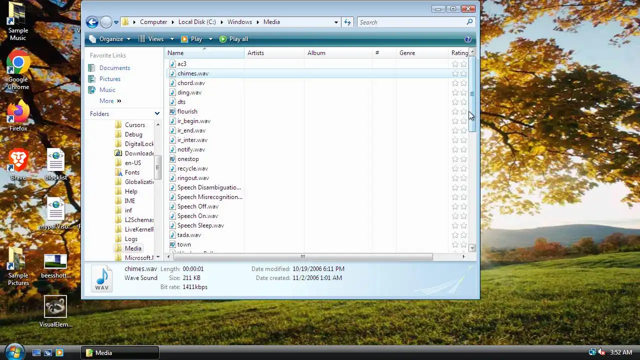Select Media folder in tree
Screen dimensions: 640x360
[133, 248]
